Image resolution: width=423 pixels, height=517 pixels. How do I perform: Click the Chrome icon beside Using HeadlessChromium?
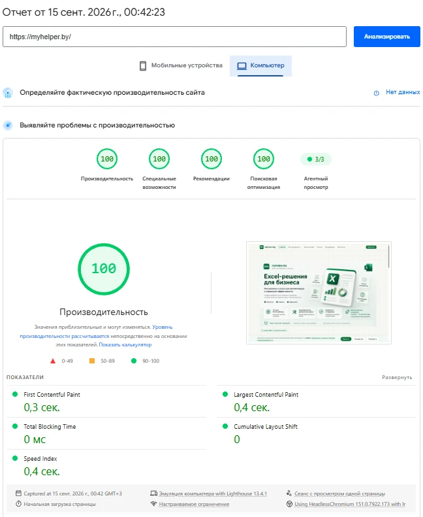point(289,504)
